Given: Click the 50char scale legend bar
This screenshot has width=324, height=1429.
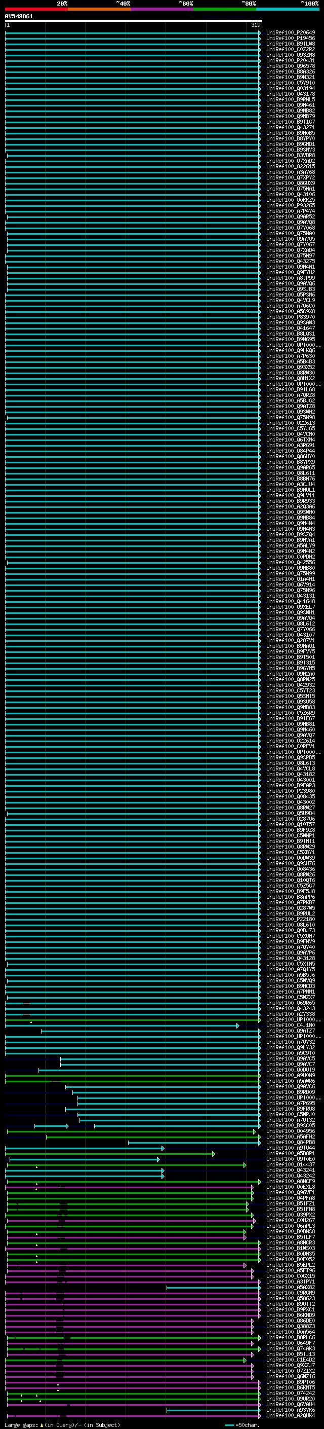Looking at the screenshot, I should (x=229, y=1424).
